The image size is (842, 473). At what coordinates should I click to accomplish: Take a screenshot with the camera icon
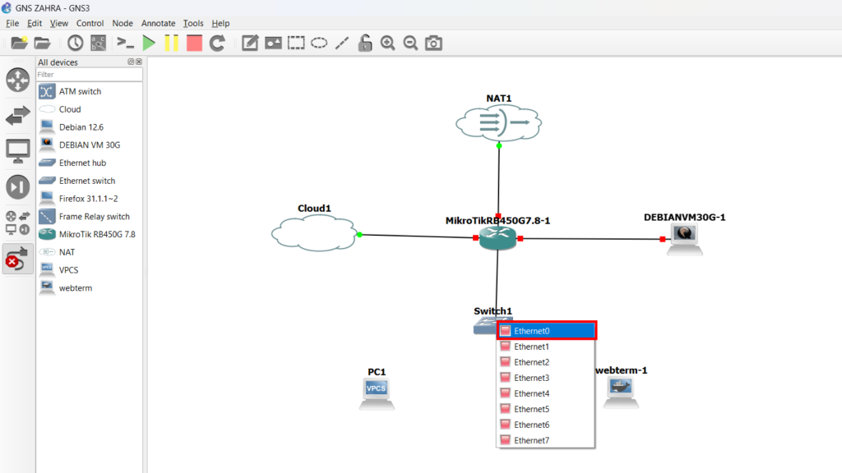[433, 44]
